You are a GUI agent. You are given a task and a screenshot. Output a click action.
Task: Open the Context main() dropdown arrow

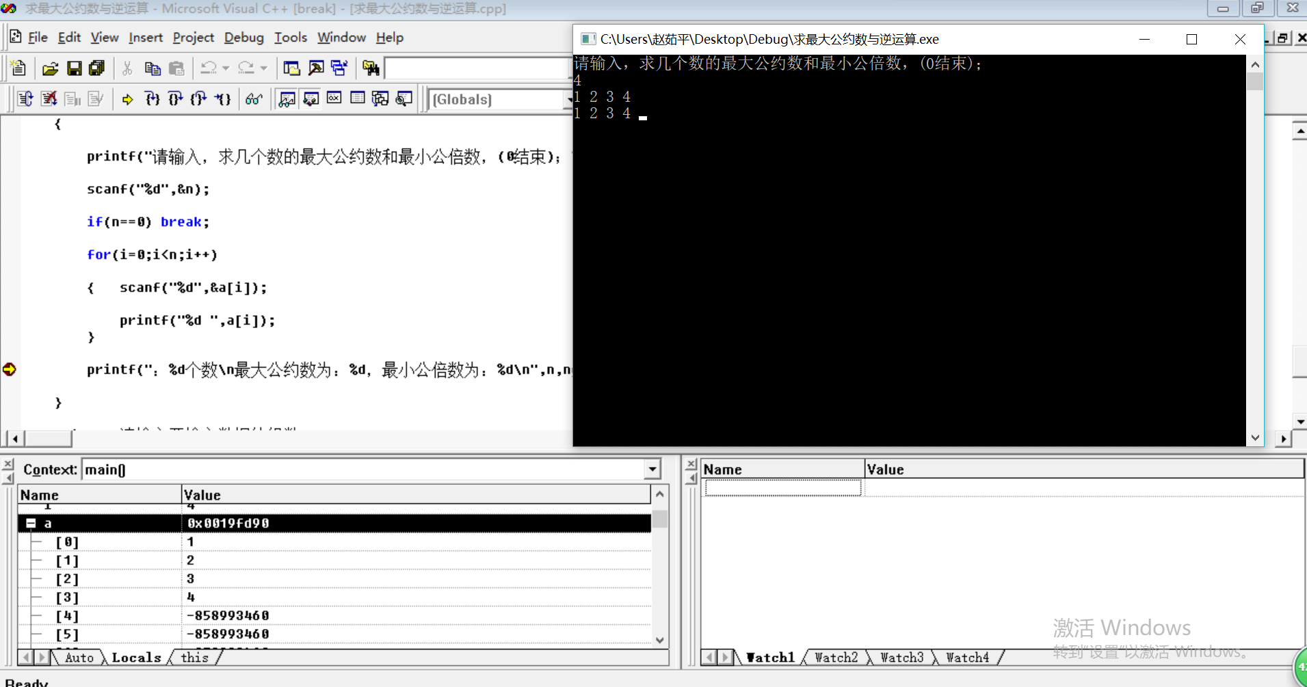pyautogui.click(x=652, y=470)
